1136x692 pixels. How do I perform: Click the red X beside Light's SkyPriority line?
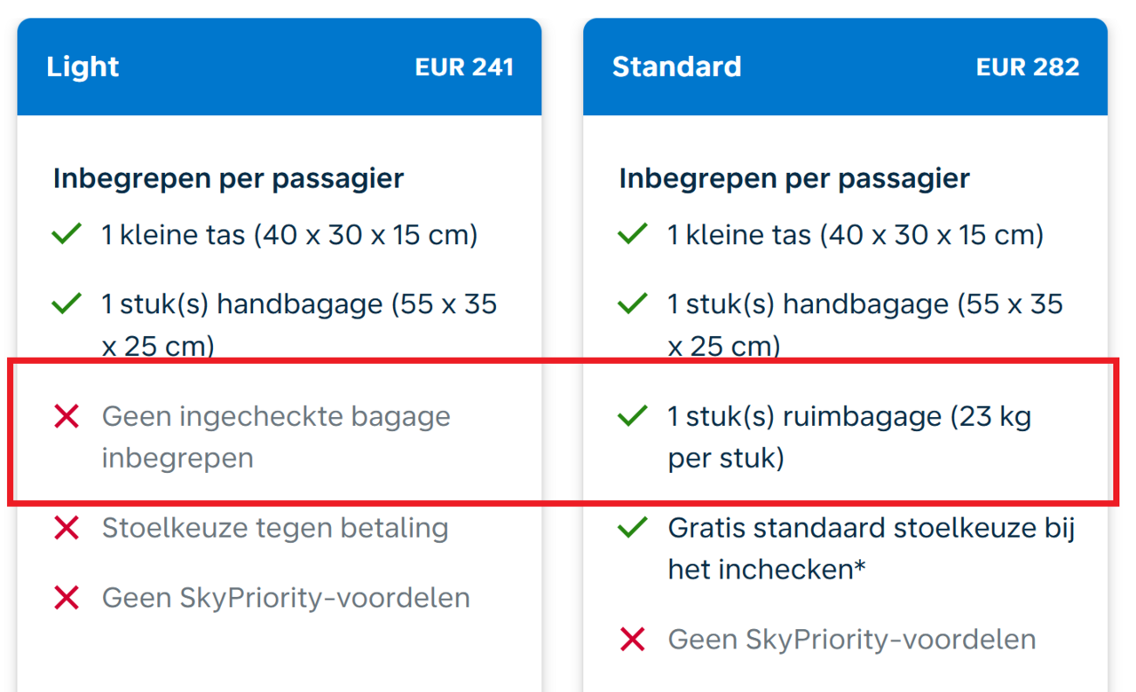67,598
